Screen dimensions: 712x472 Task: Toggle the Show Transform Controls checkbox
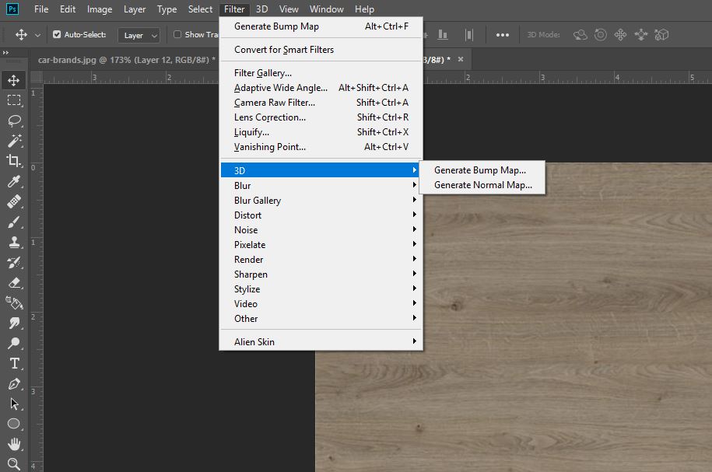177,34
